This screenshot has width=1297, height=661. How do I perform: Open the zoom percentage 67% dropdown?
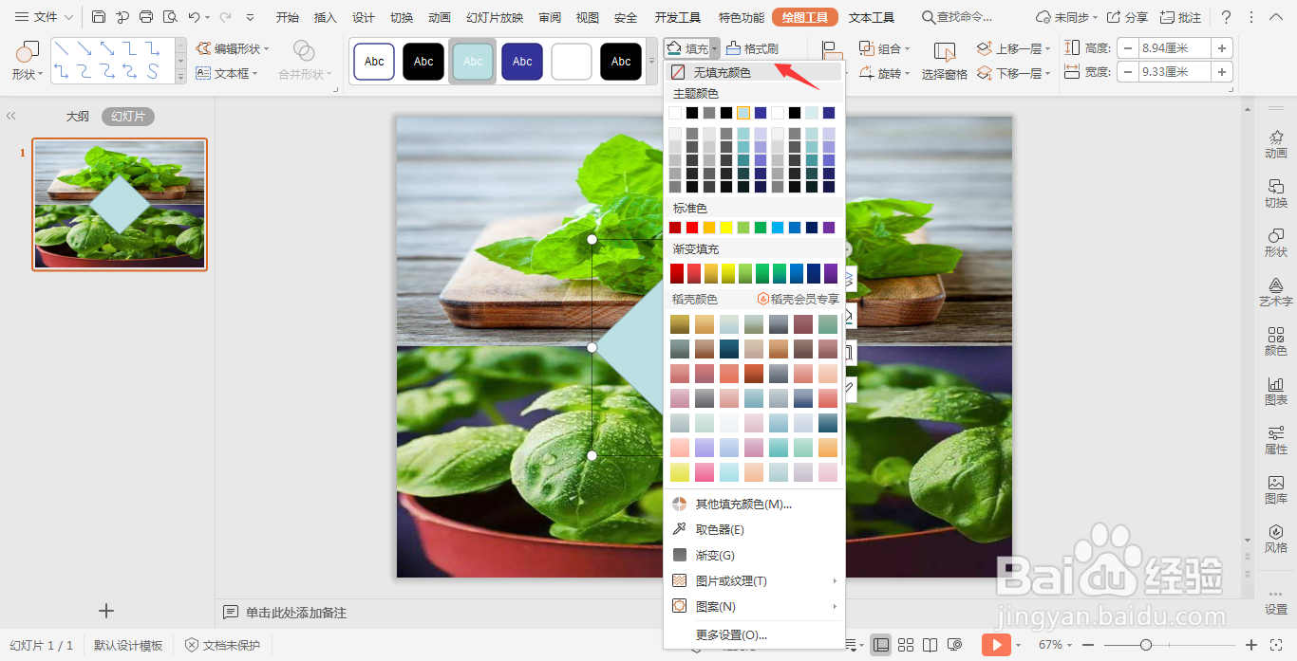pos(1069,645)
